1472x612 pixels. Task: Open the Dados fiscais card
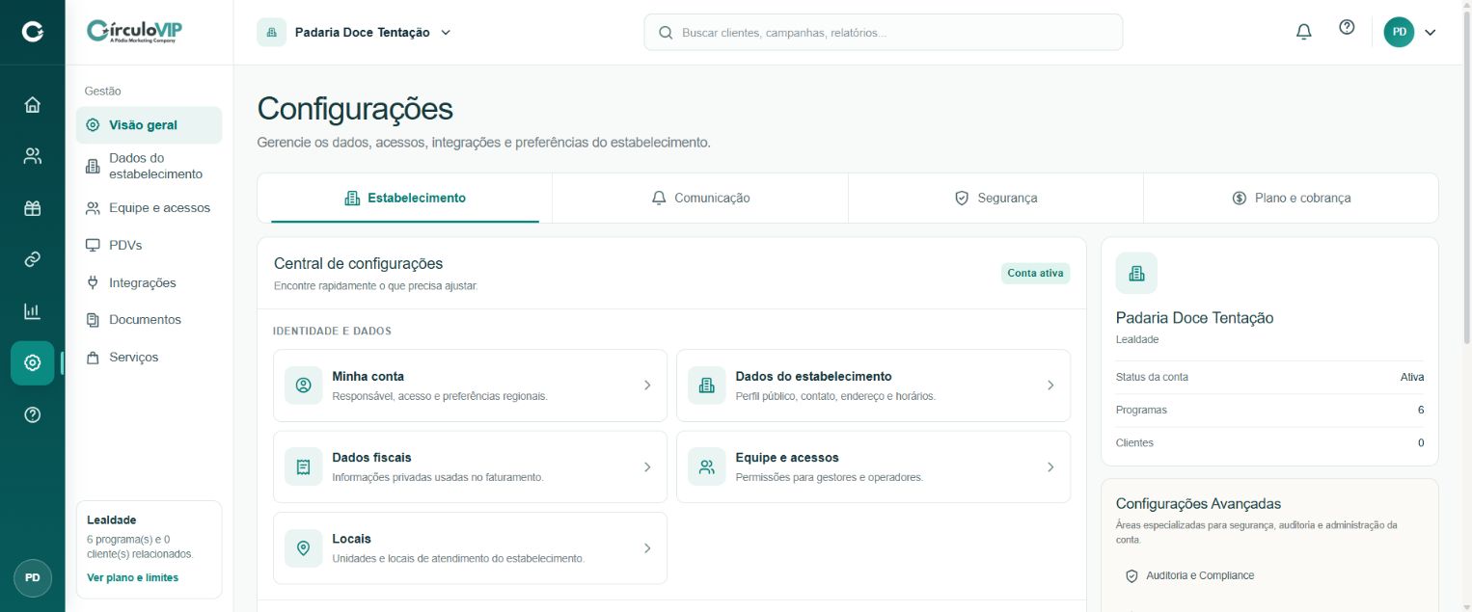point(470,466)
